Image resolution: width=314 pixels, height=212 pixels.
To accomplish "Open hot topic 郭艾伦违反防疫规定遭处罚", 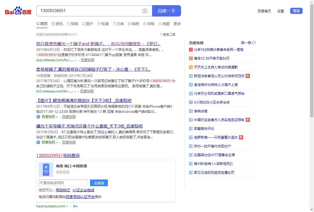I will pos(214,172).
